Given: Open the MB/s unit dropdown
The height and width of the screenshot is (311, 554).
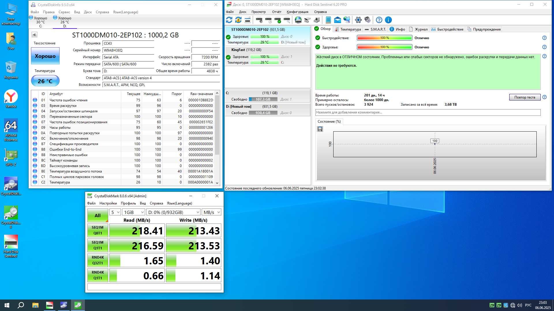Looking at the screenshot, I should coord(211,212).
